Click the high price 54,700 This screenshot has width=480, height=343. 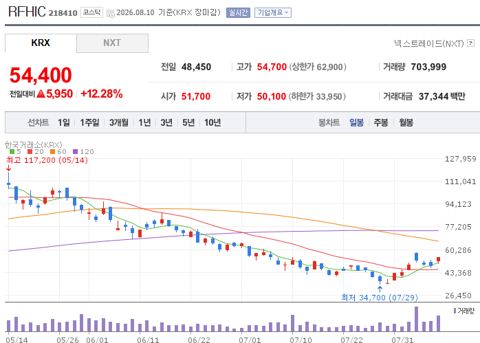[x=272, y=67]
